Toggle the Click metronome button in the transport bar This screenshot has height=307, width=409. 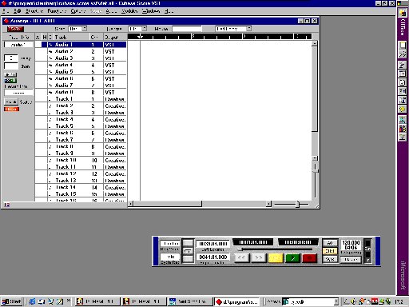[330, 251]
